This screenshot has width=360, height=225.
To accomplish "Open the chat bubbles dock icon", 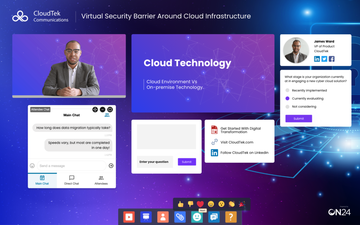I will pos(214,217).
